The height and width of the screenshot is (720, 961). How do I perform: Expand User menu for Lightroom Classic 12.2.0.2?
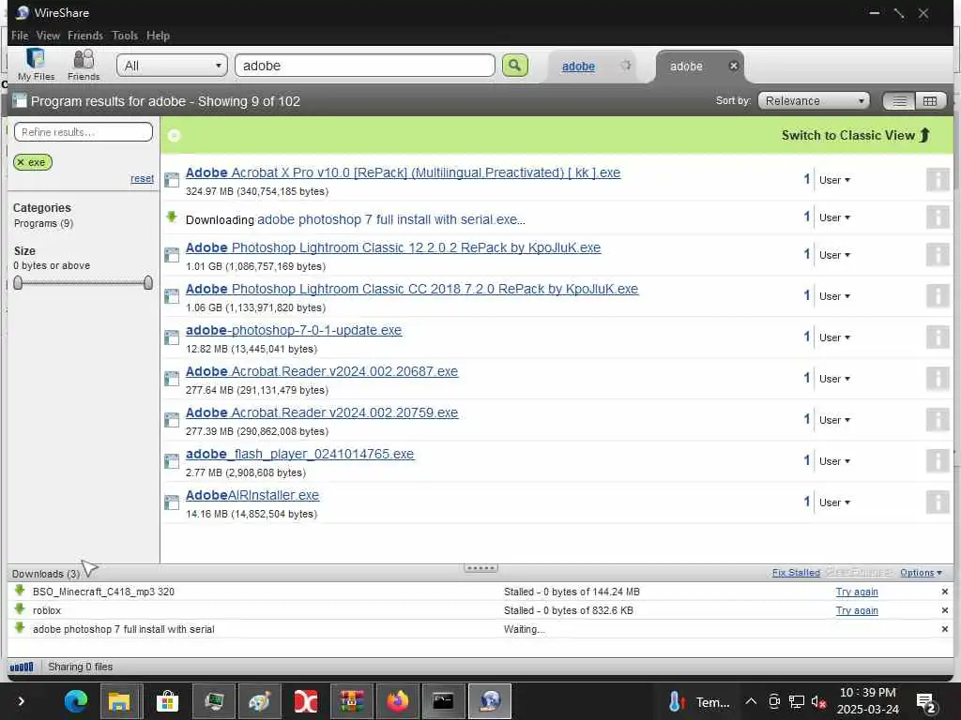point(834,255)
